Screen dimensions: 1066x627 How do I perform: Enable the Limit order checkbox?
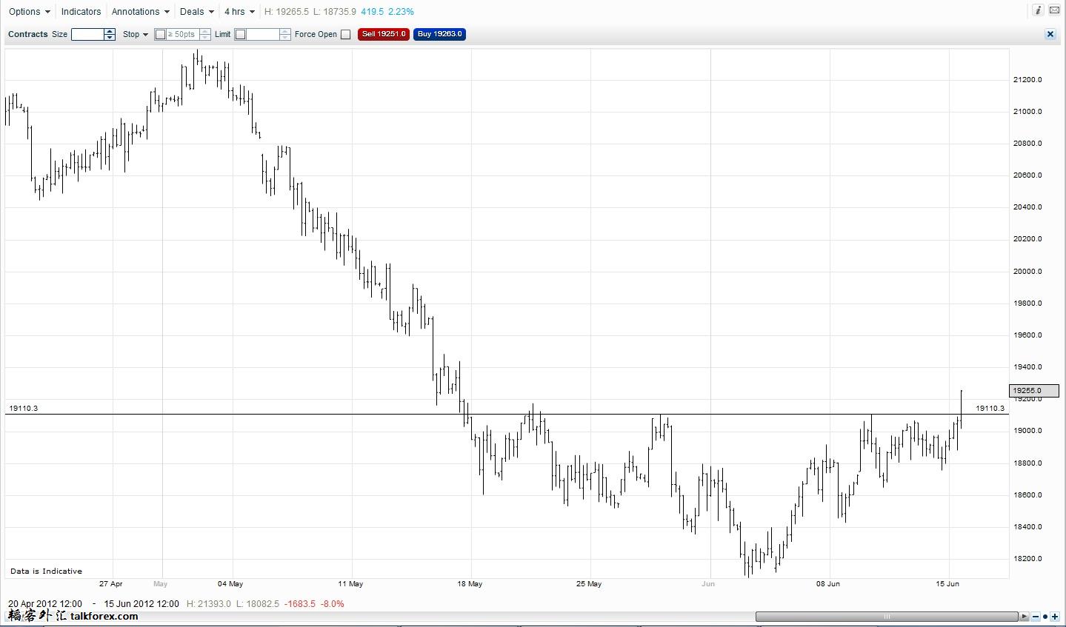(240, 34)
